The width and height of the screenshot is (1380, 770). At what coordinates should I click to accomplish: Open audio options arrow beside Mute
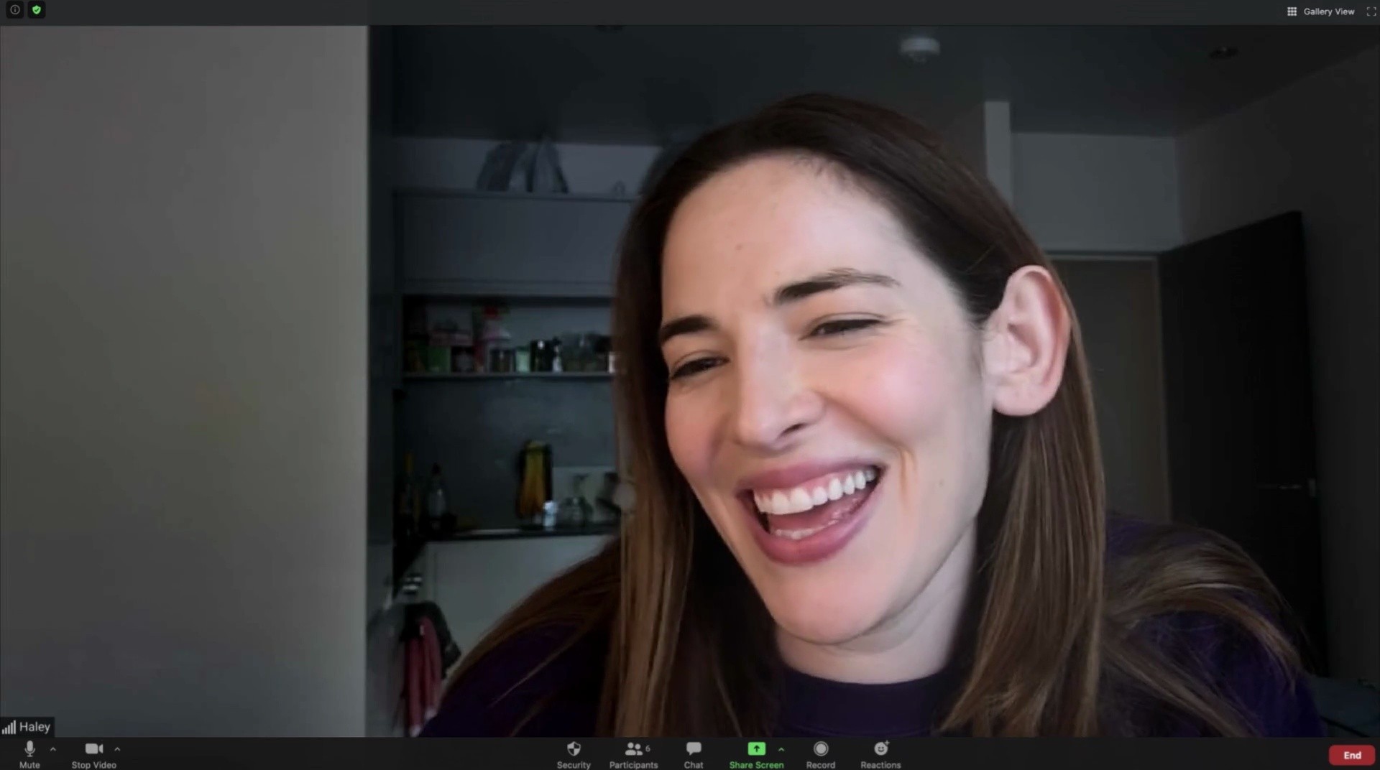53,749
